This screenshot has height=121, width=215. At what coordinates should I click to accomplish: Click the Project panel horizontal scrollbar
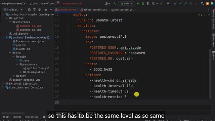13,113
